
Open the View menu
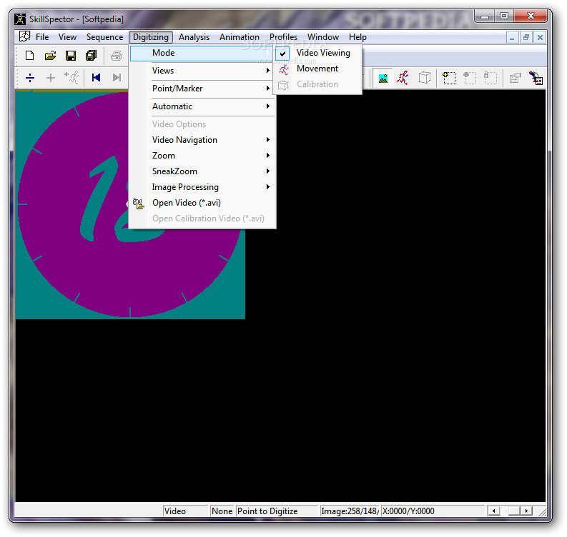[x=68, y=37]
